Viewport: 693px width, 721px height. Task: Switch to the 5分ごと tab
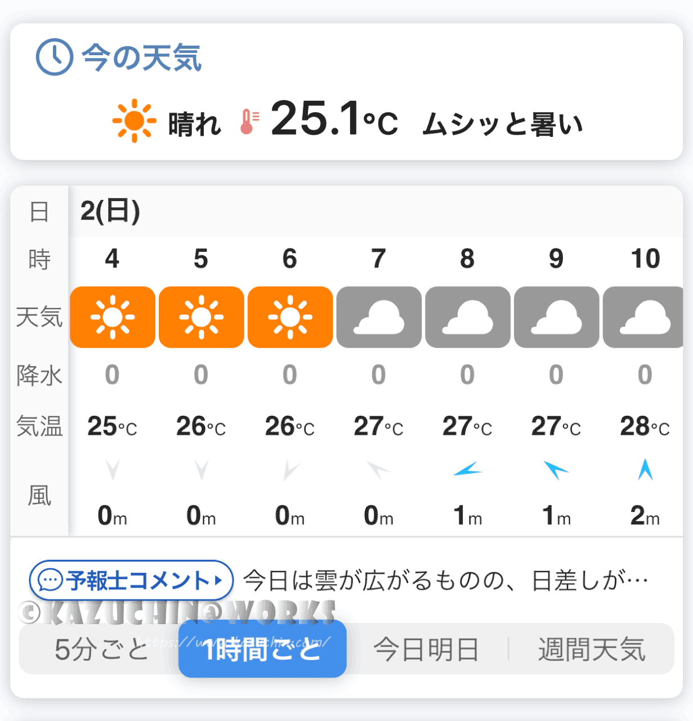click(x=101, y=649)
